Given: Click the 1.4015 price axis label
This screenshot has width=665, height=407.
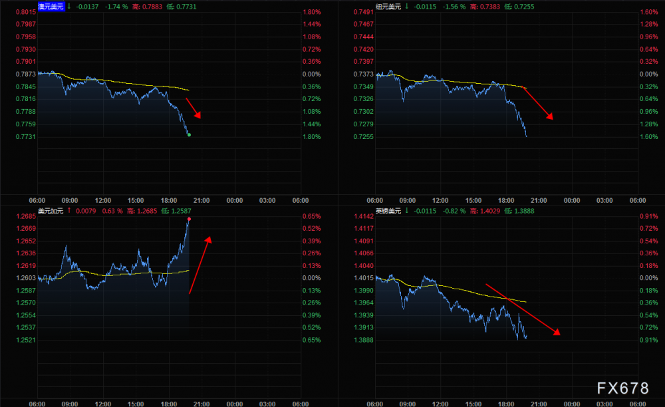Looking at the screenshot, I should pyautogui.click(x=364, y=278).
